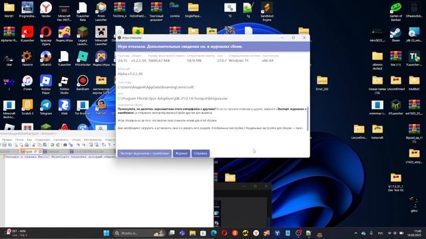Open the Поиск menu in Notepad++
The image size is (426, 239).
pos(19,140)
